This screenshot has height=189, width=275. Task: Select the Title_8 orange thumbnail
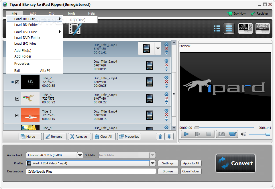pos(30,115)
